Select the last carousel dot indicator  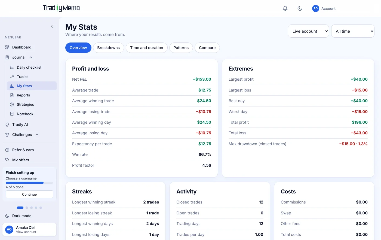pos(41,208)
